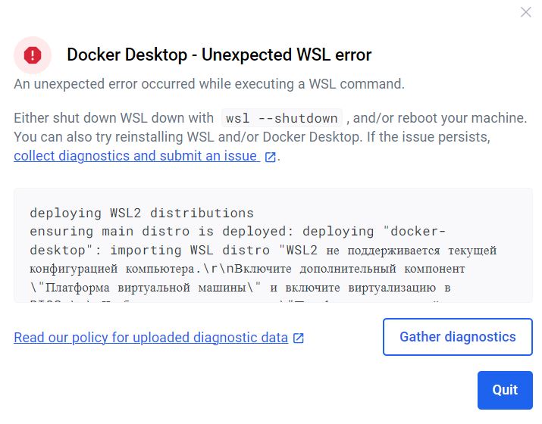Click the red error alert icon

click(33, 55)
